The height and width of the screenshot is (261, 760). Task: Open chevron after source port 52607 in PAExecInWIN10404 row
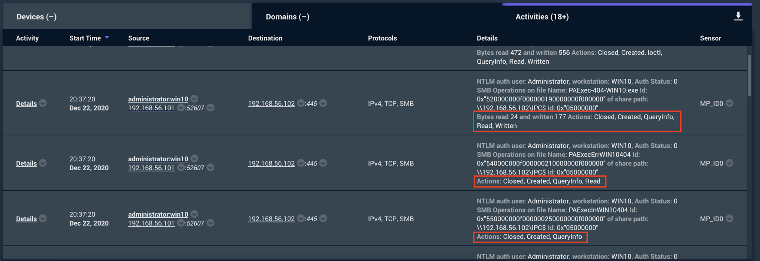pos(210,223)
